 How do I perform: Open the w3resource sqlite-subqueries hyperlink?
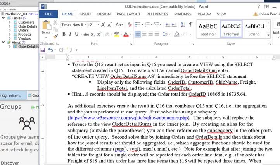pyautogui.click(x=129, y=117)
